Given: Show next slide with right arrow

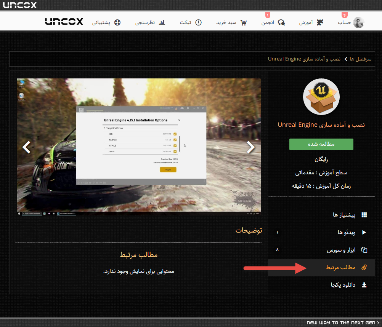Looking at the screenshot, I should click(x=250, y=147).
